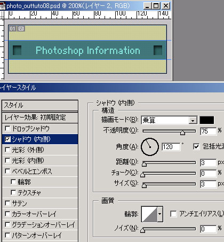Enable the ドロップシャドウ checkbox
Screen dimensions: 224x242
7,128
